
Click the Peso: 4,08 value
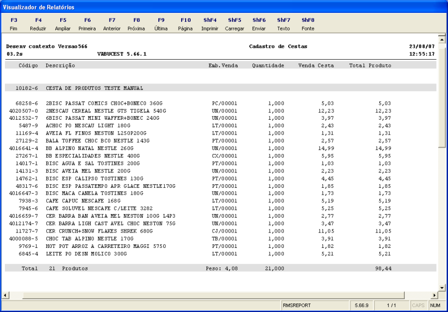(222, 268)
